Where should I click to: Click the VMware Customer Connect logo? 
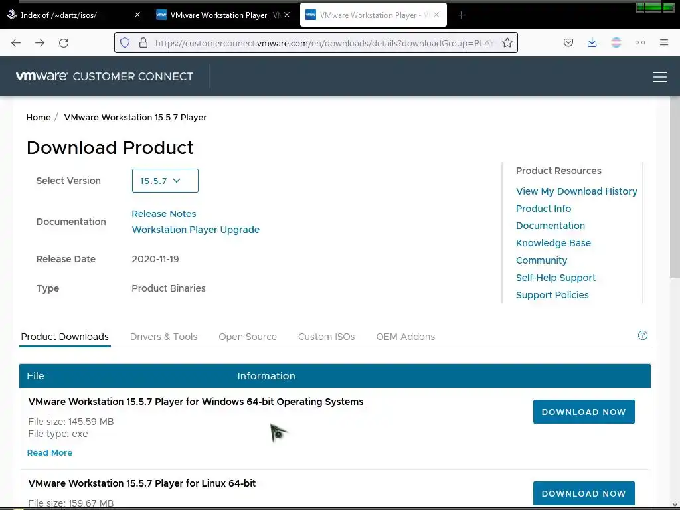(x=104, y=76)
